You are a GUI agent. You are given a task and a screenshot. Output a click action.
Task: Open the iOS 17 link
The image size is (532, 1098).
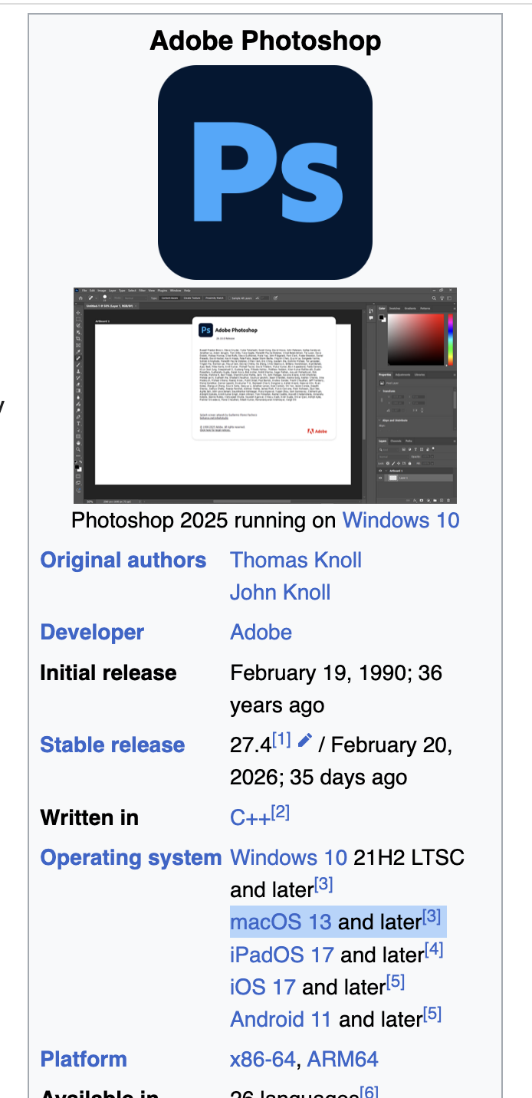(x=263, y=986)
